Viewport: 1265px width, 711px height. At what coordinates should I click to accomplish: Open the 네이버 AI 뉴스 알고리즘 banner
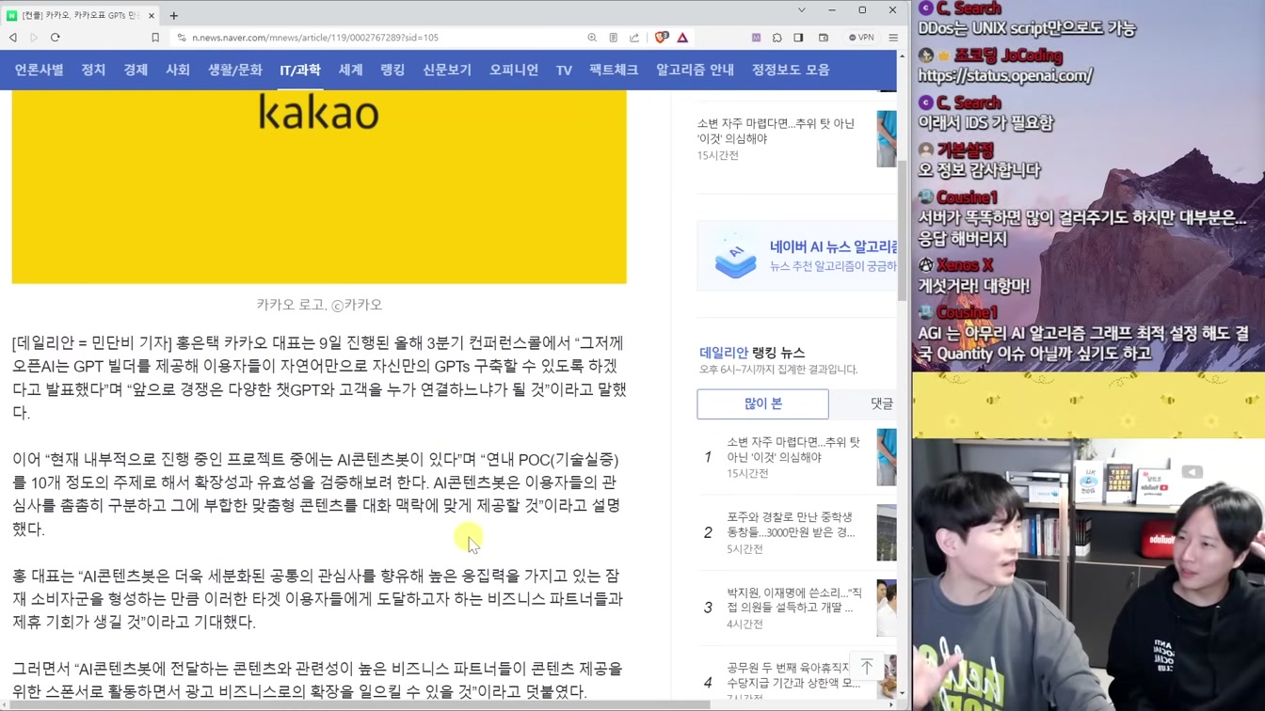pyautogui.click(x=797, y=256)
